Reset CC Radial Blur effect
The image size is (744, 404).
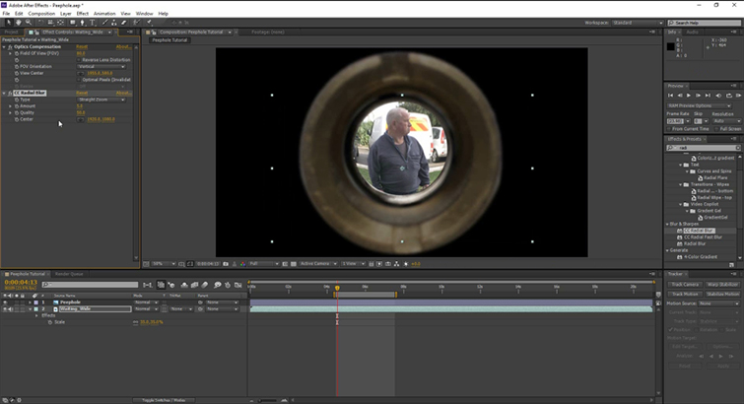point(82,93)
